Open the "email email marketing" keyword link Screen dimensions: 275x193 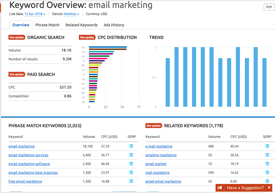tap(163, 181)
